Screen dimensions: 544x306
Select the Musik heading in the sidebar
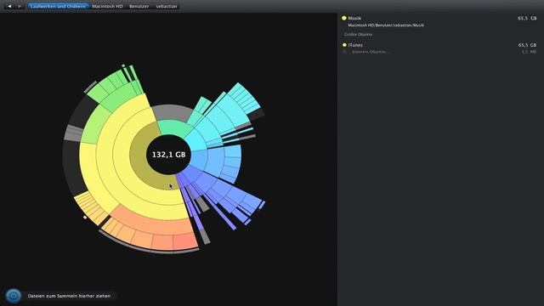point(354,18)
